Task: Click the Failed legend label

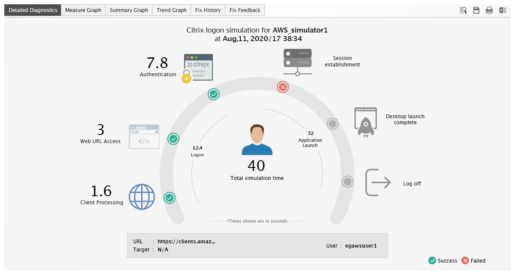Action: 478,261
